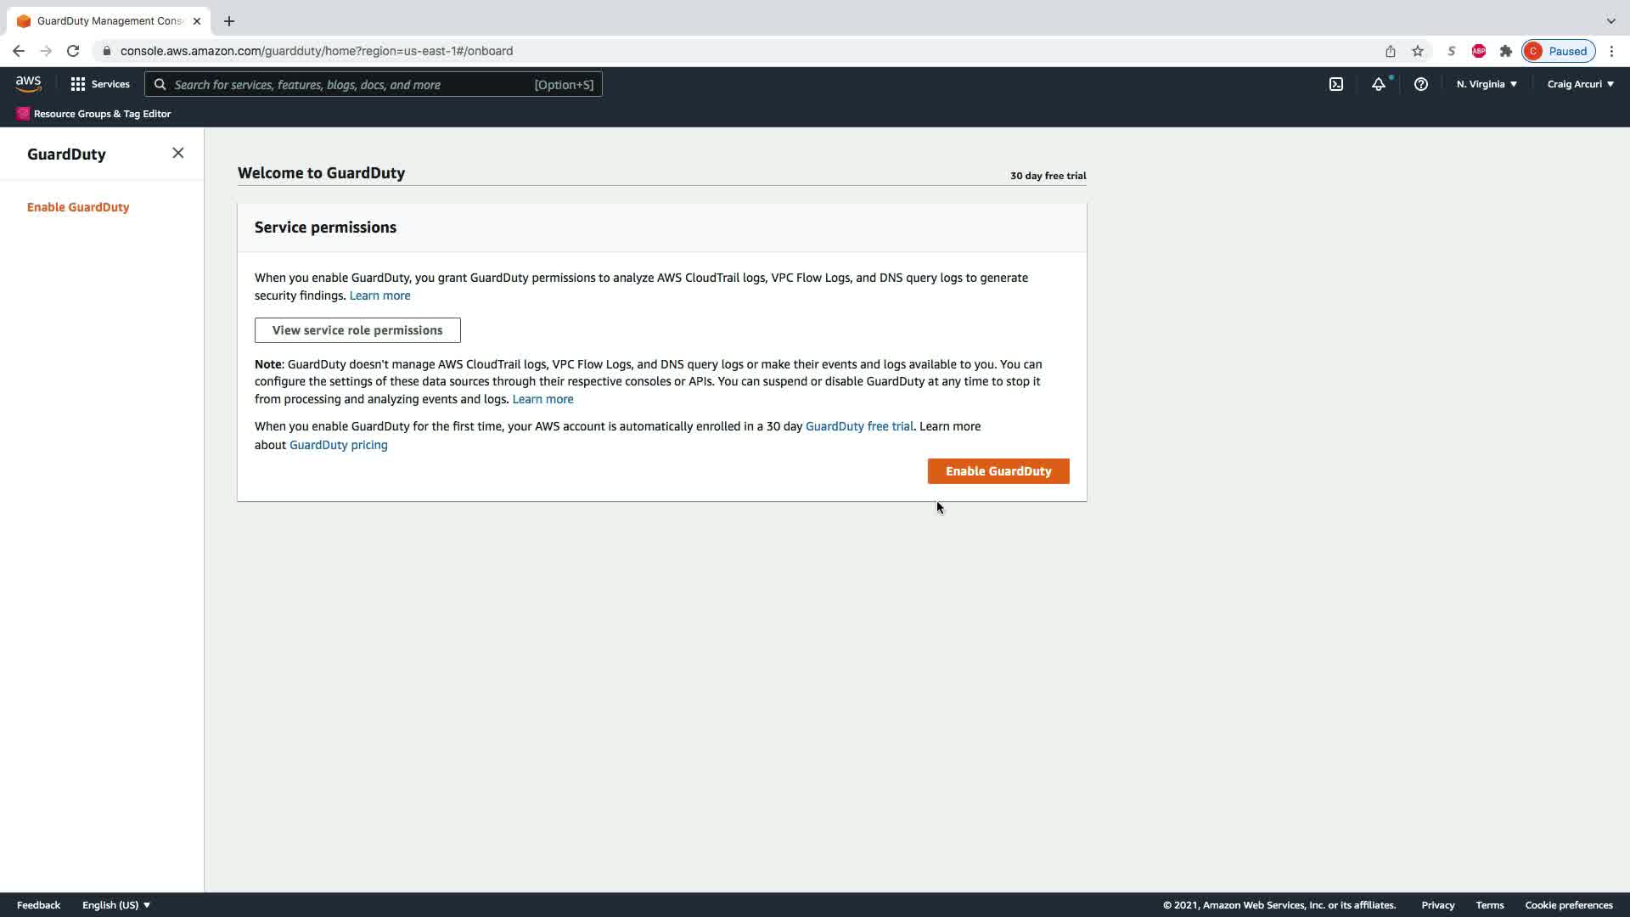The width and height of the screenshot is (1630, 917).
Task: Open the GuardDuty pricing link
Action: tap(338, 445)
